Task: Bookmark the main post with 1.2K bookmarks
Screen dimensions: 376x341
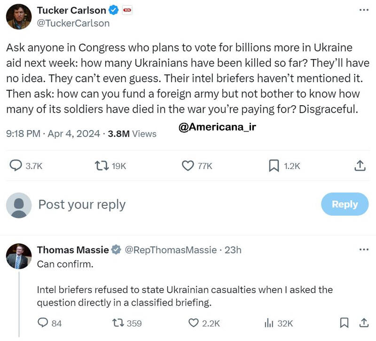Action: (x=274, y=165)
